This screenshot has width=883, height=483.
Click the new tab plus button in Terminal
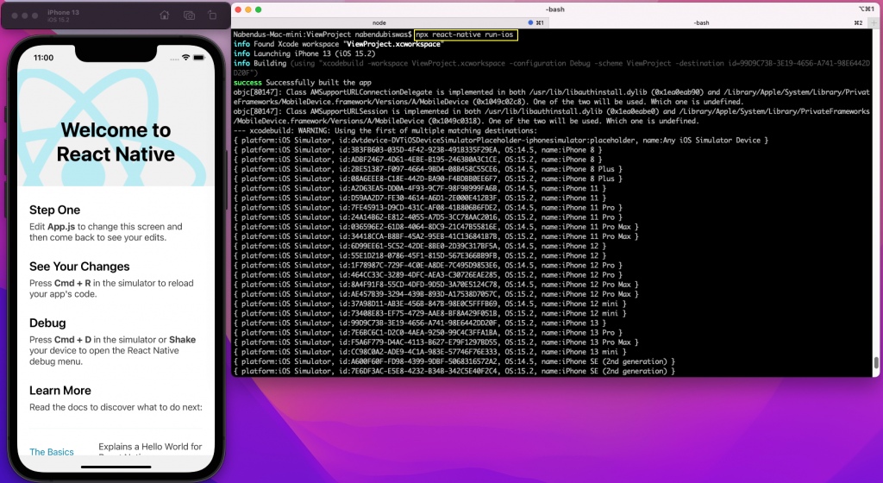click(x=874, y=23)
